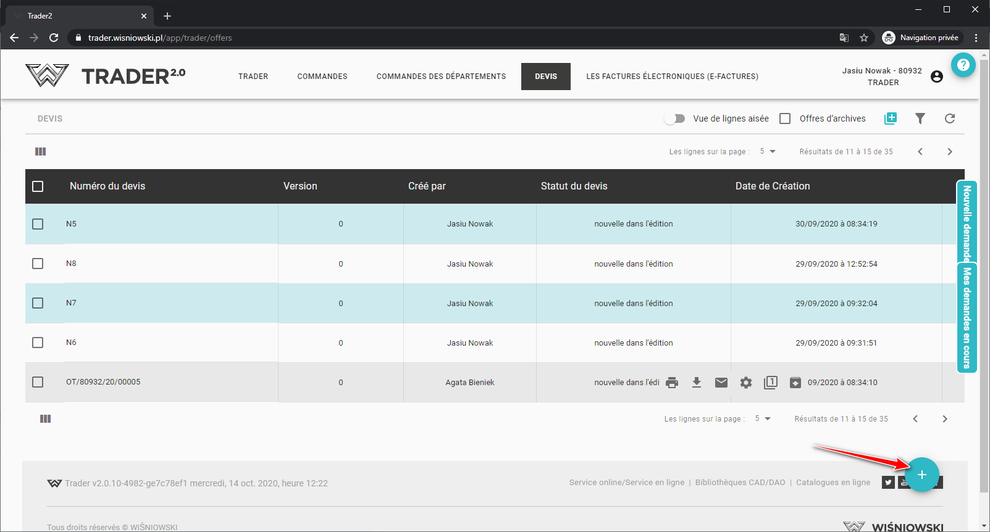Viewport: 990px width, 532px height.
Task: Open the 'Commandes des départements' tab
Action: pos(441,77)
